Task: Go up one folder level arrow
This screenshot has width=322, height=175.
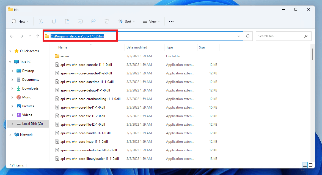Action: [38, 36]
